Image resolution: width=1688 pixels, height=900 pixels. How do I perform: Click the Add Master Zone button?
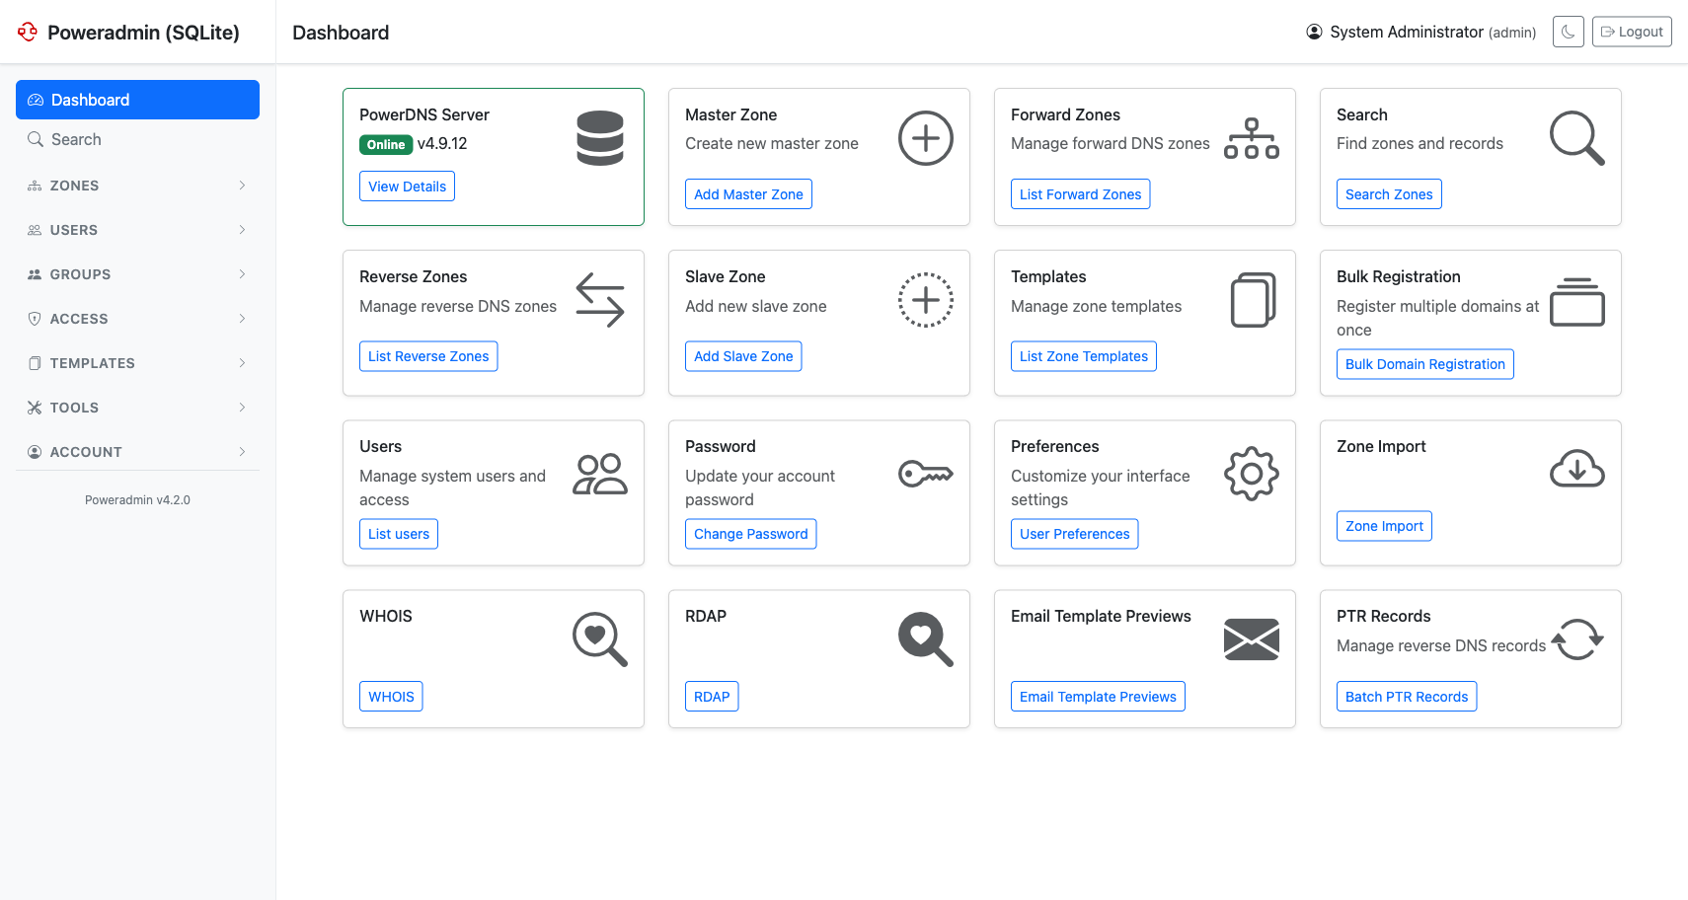pyautogui.click(x=748, y=194)
